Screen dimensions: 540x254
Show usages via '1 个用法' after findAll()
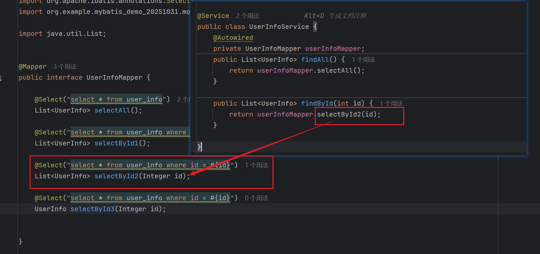click(x=363, y=60)
